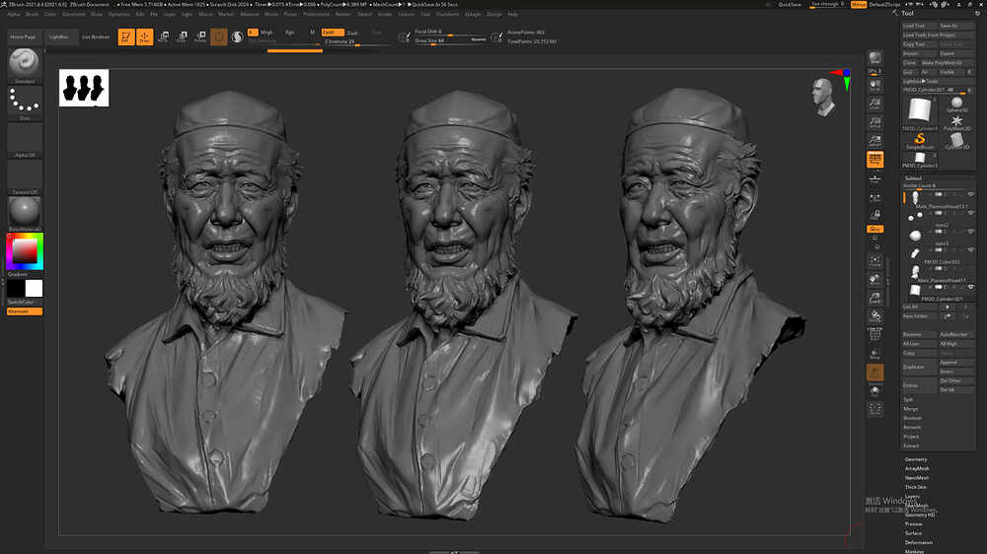Expand the ArrayMesh subpalette
The width and height of the screenshot is (987, 554).
click(x=917, y=468)
